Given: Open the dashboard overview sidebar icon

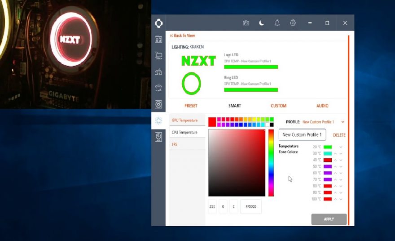Looking at the screenshot, I should pyautogui.click(x=158, y=40).
